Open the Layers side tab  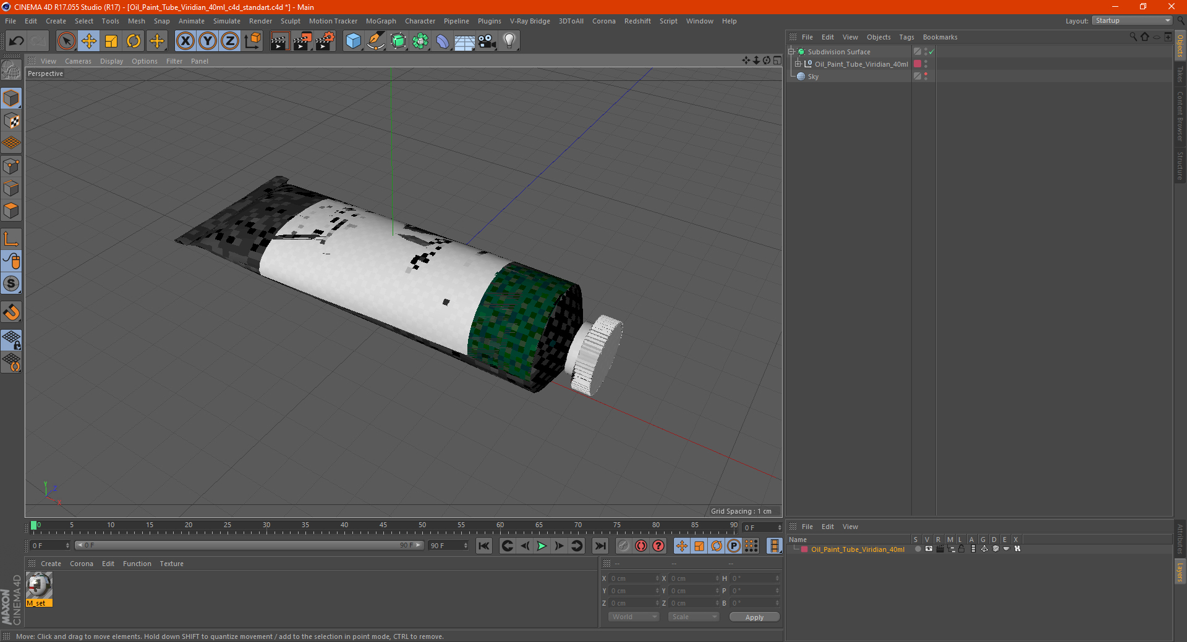click(x=1180, y=572)
